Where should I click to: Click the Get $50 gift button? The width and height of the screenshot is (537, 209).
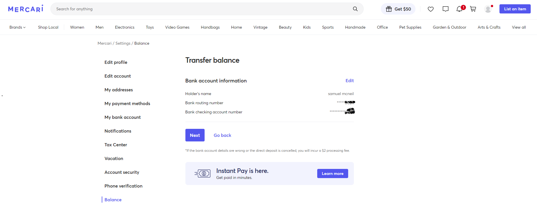pos(398,9)
